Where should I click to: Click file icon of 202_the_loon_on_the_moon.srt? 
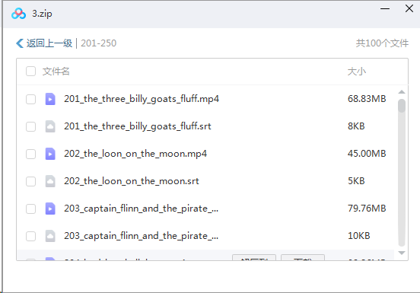click(x=50, y=181)
